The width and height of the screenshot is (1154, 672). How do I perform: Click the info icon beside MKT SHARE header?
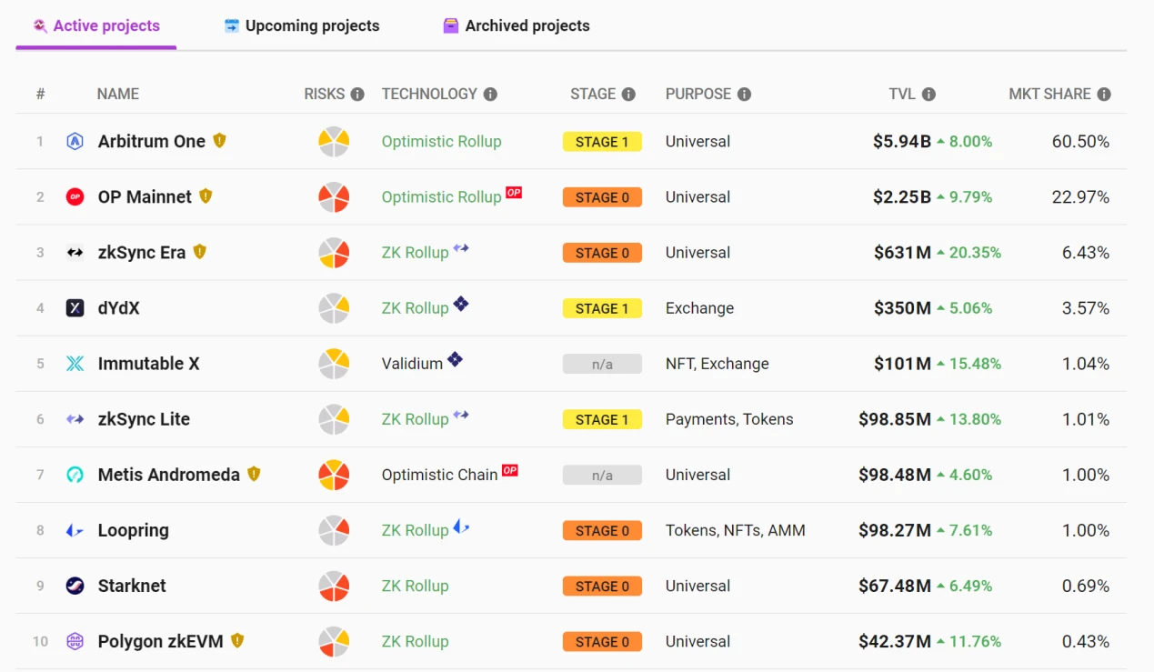click(1104, 94)
